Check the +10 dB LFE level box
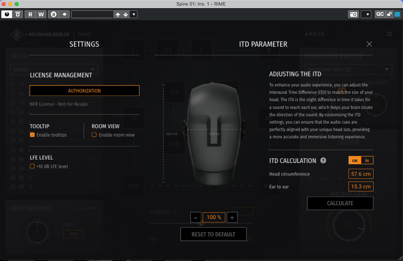403x261 pixels. coord(32,166)
